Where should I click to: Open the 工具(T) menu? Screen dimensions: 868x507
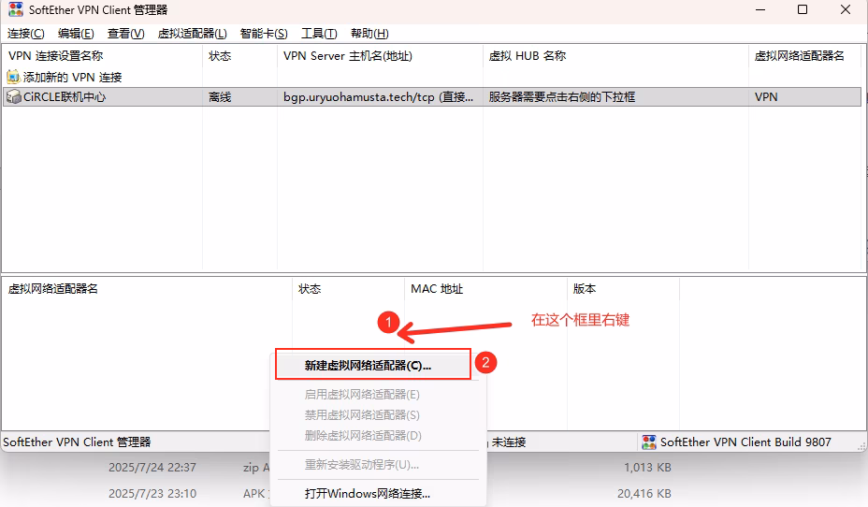(319, 34)
